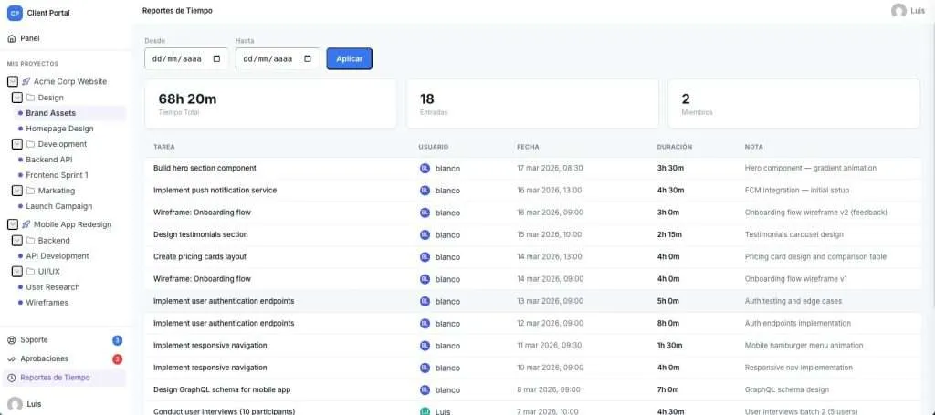Click Luis avatar in Conduct user interviews row
The image size is (935, 415).
pyautogui.click(x=425, y=411)
